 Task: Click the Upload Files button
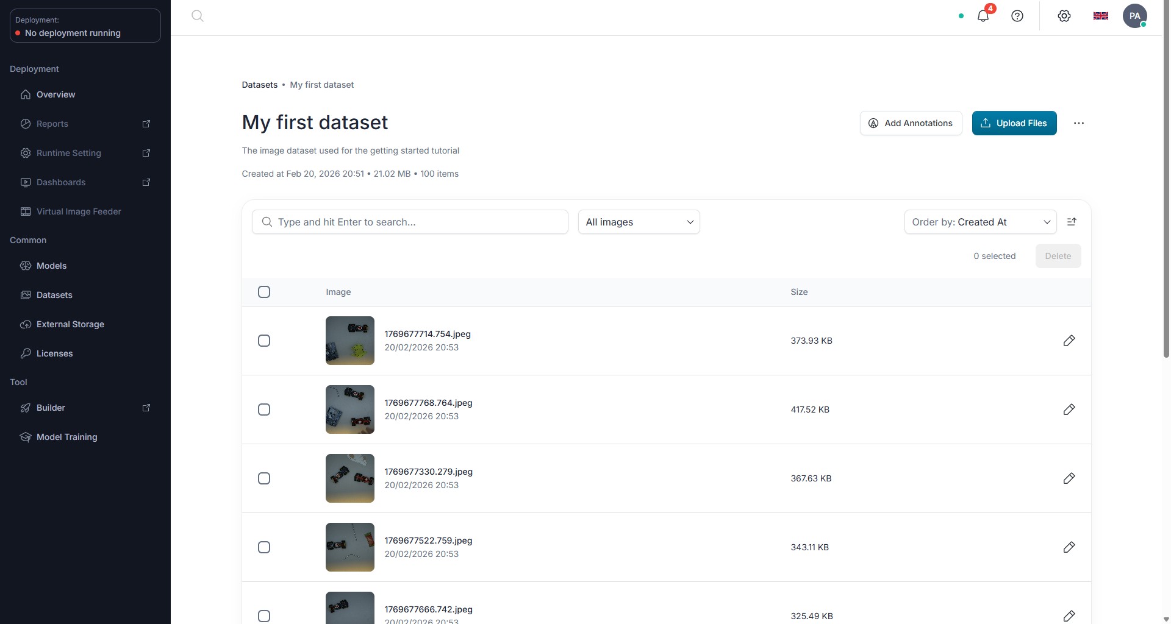tap(1014, 123)
